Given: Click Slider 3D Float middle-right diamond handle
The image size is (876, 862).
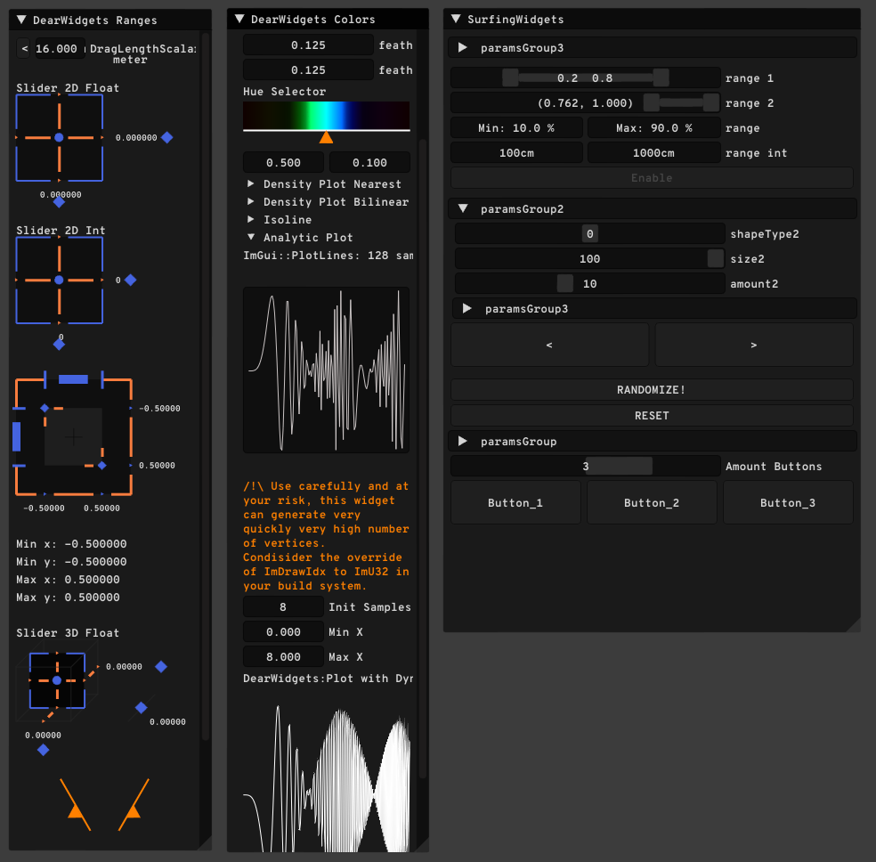Looking at the screenshot, I should [x=142, y=708].
